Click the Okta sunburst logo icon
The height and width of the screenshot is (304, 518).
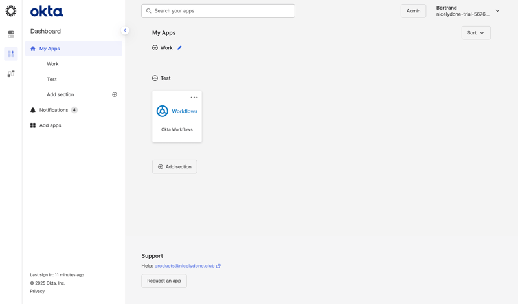tap(11, 11)
